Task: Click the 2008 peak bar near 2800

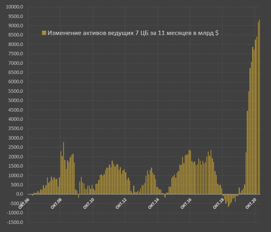Action: click(x=64, y=168)
